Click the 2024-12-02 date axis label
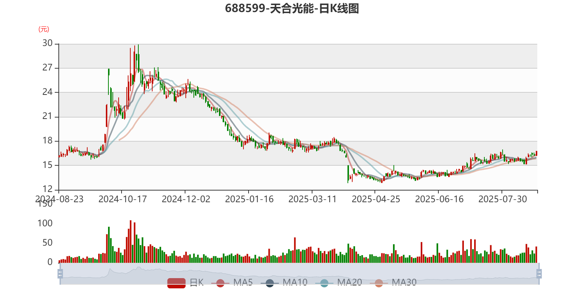This screenshot has height=292, width=584. [186, 199]
